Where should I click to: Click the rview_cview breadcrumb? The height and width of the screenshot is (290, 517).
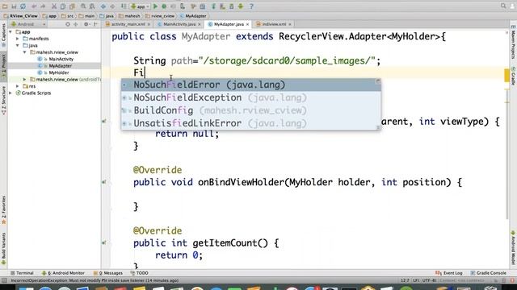pyautogui.click(x=160, y=16)
